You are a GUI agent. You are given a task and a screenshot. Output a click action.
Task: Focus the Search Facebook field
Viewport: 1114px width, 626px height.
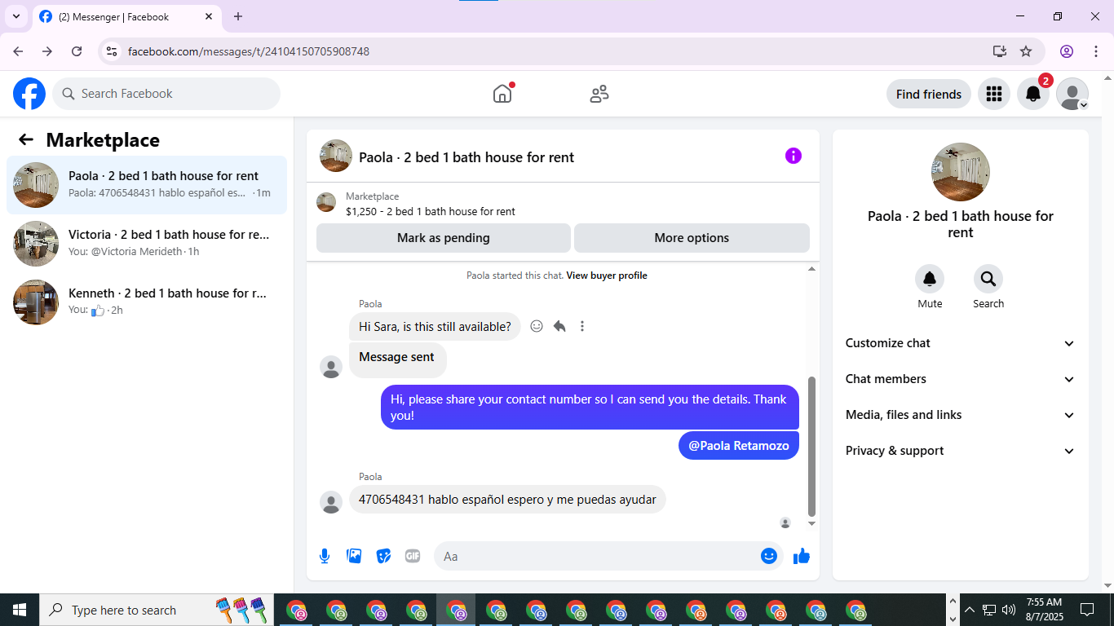[x=166, y=94]
